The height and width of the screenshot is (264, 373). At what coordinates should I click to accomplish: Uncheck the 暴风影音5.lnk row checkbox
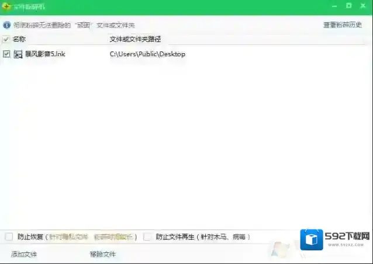pyautogui.click(x=6, y=54)
